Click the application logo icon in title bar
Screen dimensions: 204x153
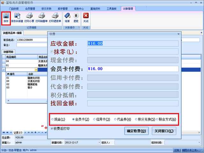pyautogui.click(x=3, y=3)
